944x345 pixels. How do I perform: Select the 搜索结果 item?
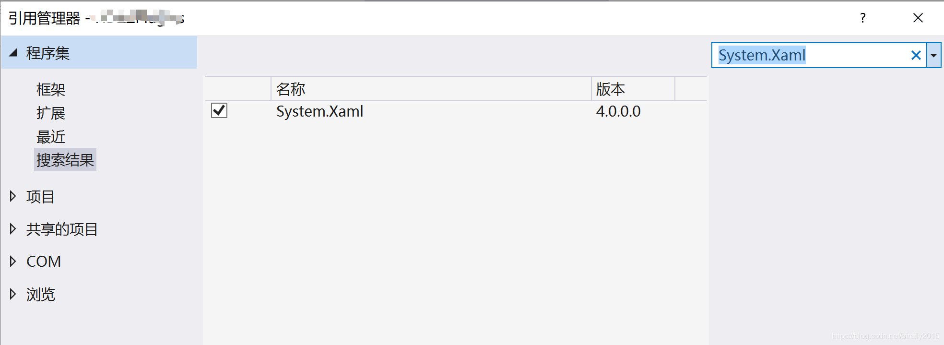click(65, 160)
